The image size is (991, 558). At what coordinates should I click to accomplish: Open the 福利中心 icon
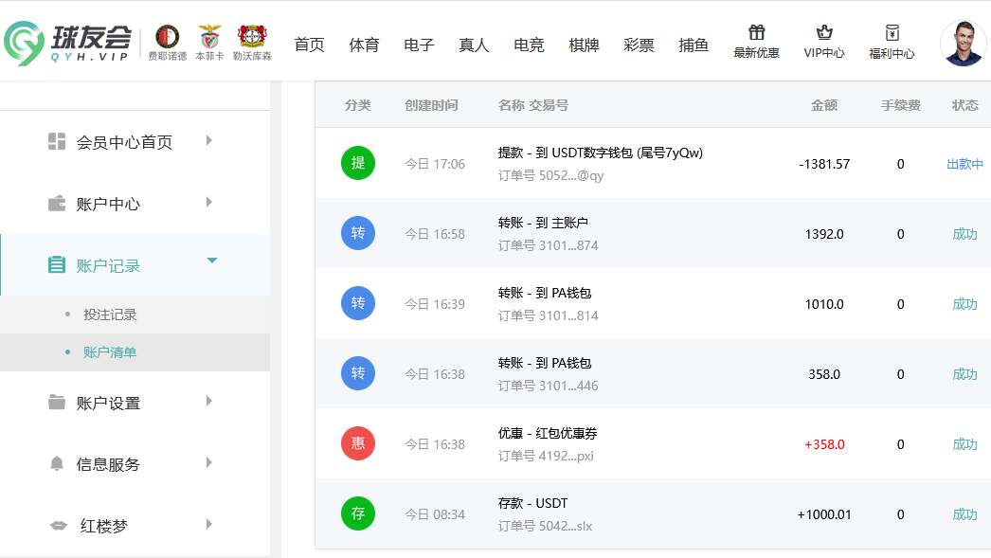coord(892,34)
